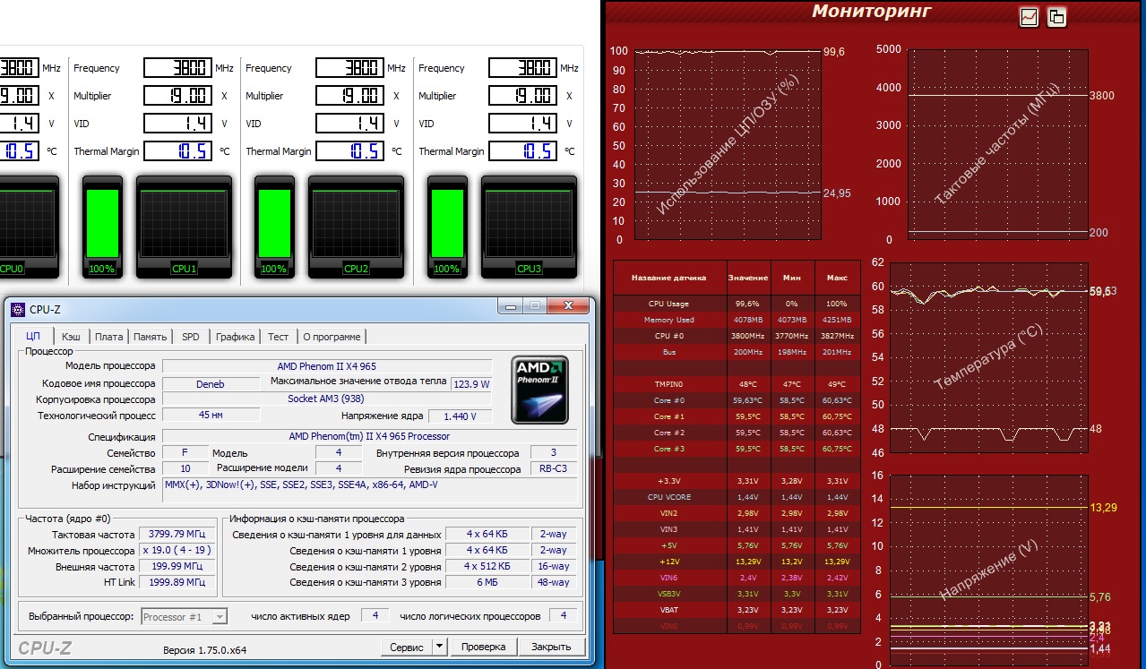The height and width of the screenshot is (669, 1146).
Task: Click the 48-way cache associativity value
Action: pos(554,582)
